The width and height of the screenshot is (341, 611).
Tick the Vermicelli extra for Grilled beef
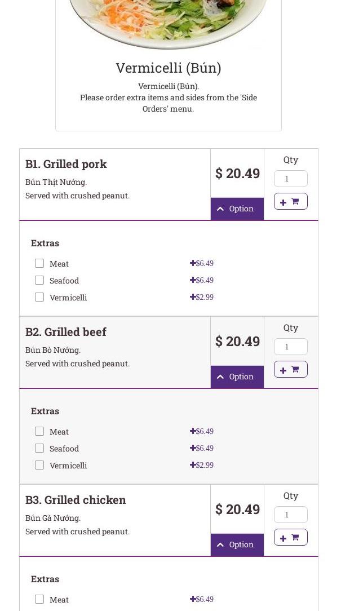(x=39, y=465)
